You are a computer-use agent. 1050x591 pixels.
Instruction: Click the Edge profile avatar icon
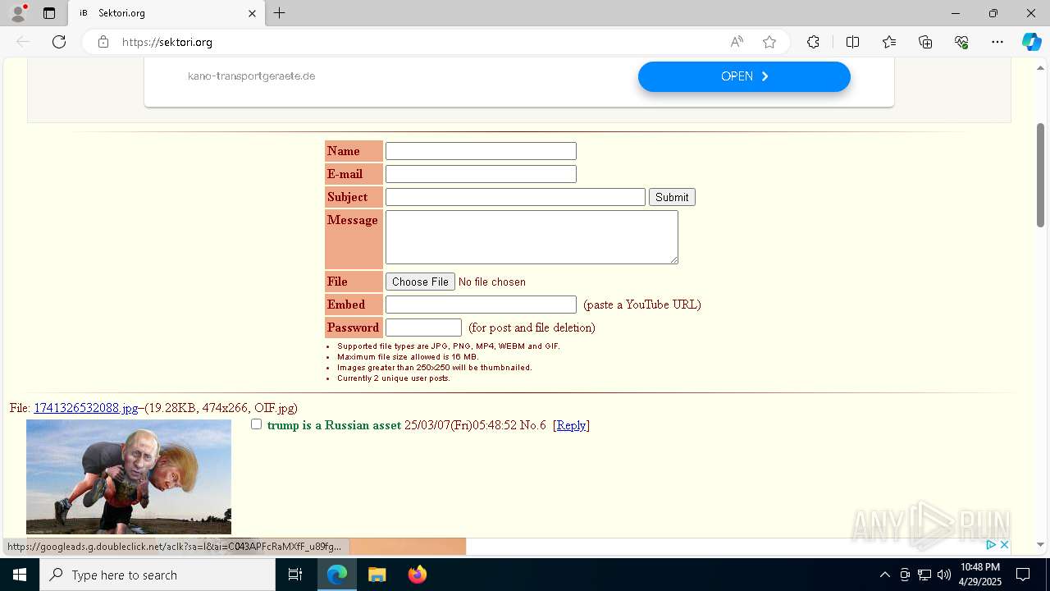[x=18, y=13]
